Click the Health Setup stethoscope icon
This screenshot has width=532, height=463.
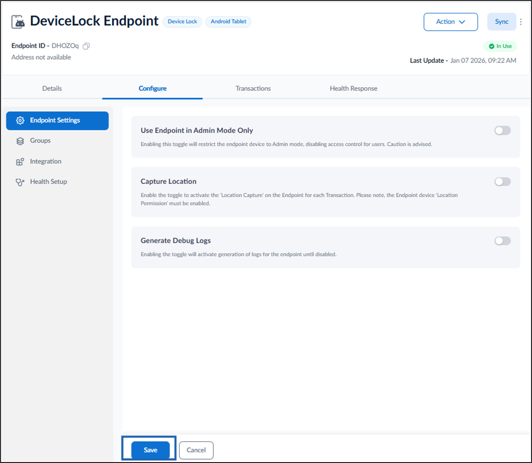click(x=20, y=182)
